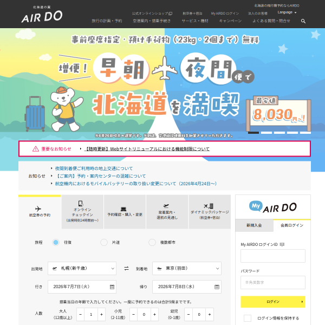Switch to 新規入会 tab
Image resolution: width=325 pixels, height=325 pixels.
[x=254, y=225]
